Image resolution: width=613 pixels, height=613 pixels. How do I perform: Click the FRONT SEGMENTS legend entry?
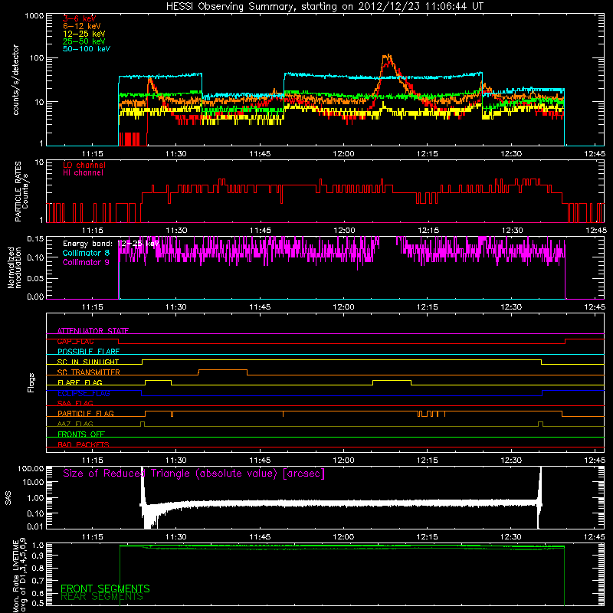pos(105,588)
